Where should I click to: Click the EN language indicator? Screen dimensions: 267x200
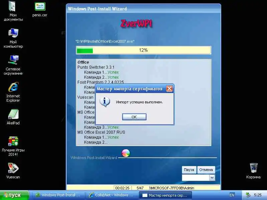[x=232, y=195]
